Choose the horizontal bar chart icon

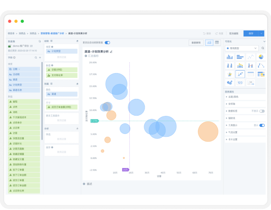tap(240, 57)
